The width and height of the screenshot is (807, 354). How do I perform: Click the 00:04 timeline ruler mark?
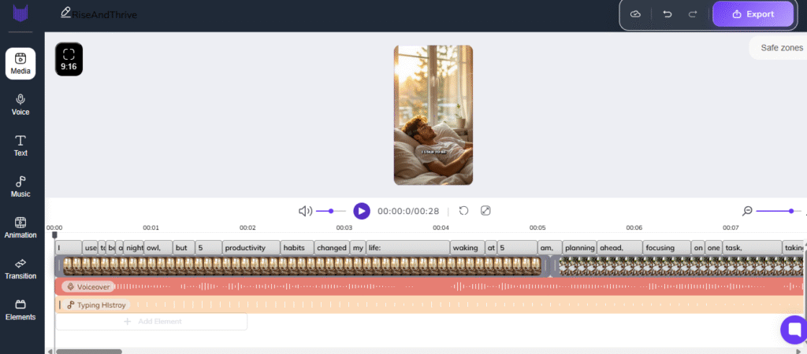441,227
